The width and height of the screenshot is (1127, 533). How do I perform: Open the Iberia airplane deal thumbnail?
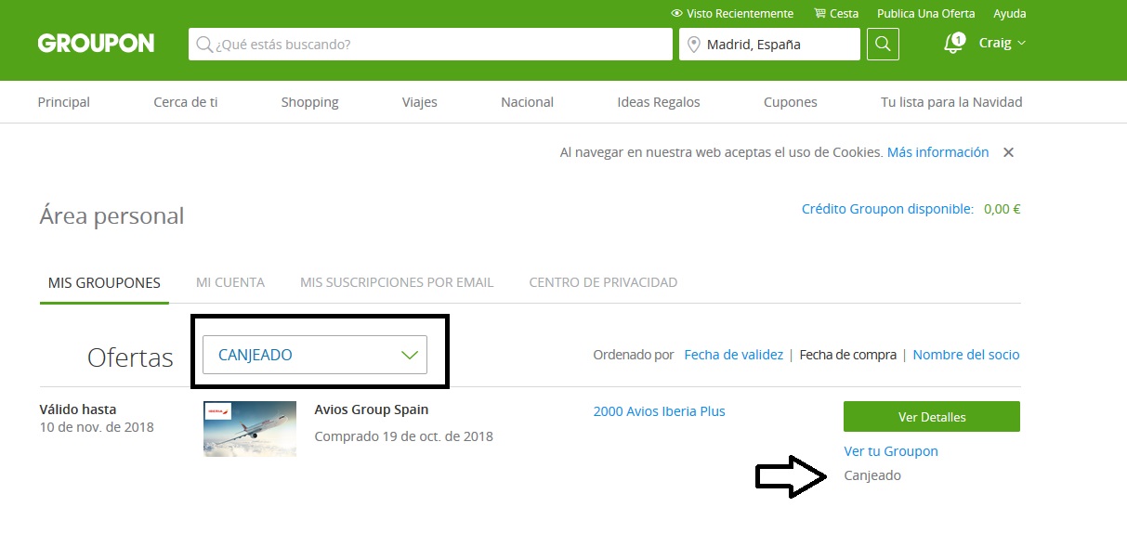point(250,429)
